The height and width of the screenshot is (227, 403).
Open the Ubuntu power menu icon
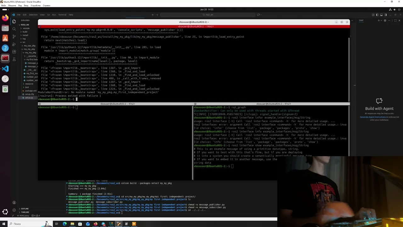coord(400,9)
